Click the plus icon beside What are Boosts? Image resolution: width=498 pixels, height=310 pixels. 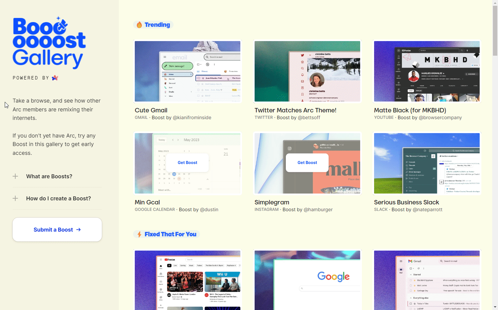tap(15, 176)
